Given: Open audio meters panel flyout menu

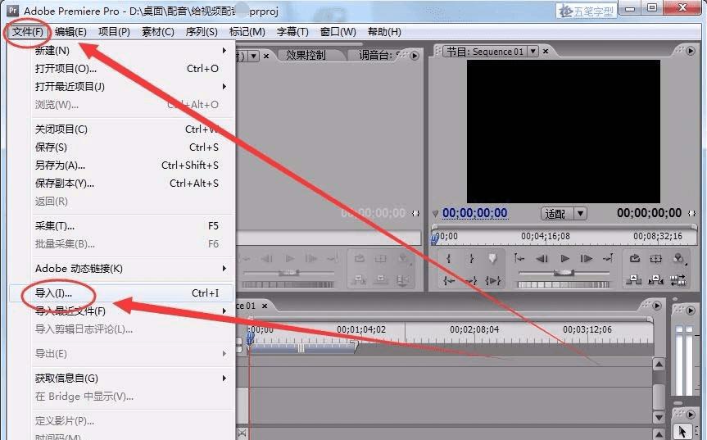Looking at the screenshot, I should point(690,311).
